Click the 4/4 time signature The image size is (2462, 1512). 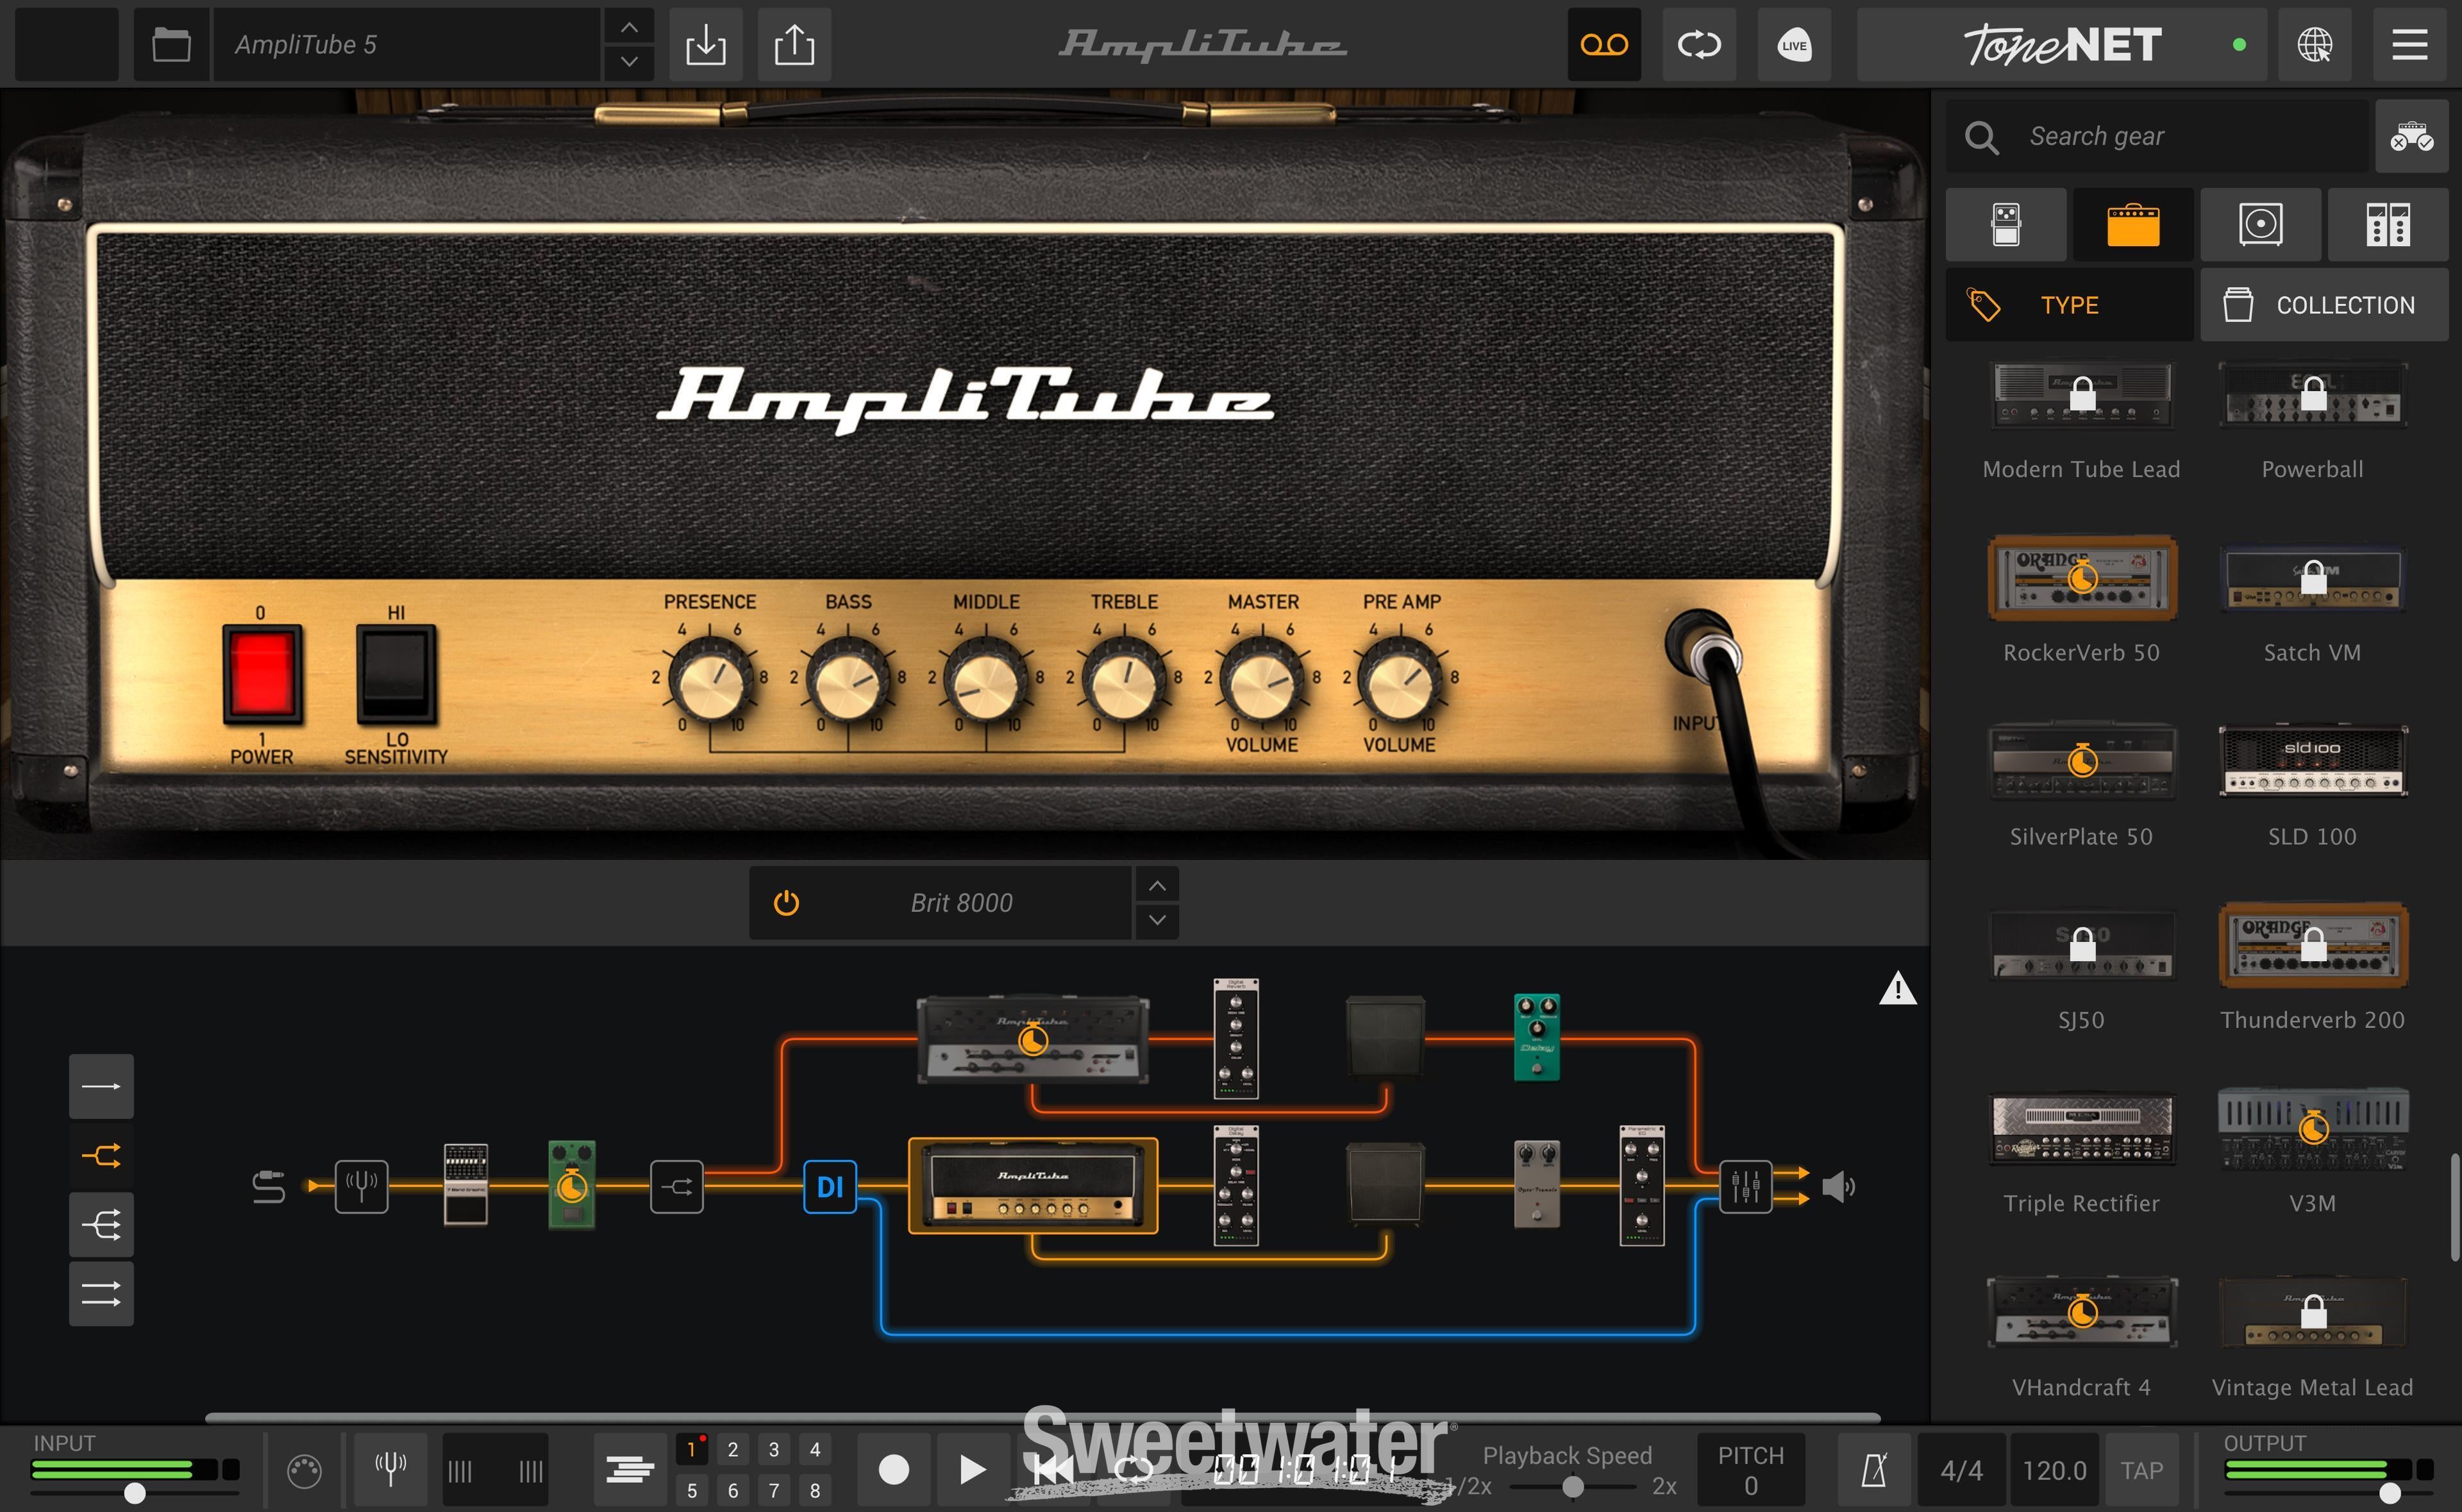tap(1961, 1470)
